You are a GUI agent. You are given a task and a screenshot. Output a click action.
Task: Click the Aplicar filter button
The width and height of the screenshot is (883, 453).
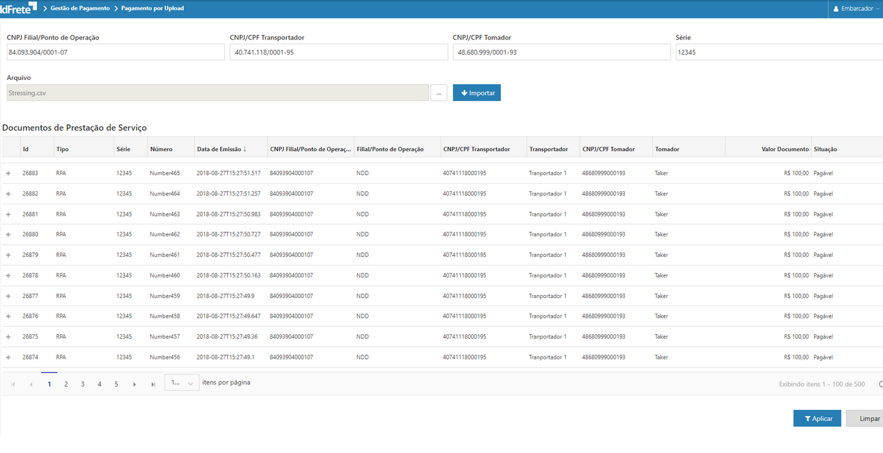(x=817, y=419)
